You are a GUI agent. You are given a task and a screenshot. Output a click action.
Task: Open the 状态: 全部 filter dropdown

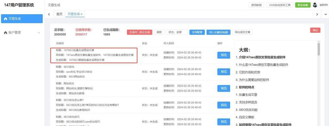click(177, 32)
